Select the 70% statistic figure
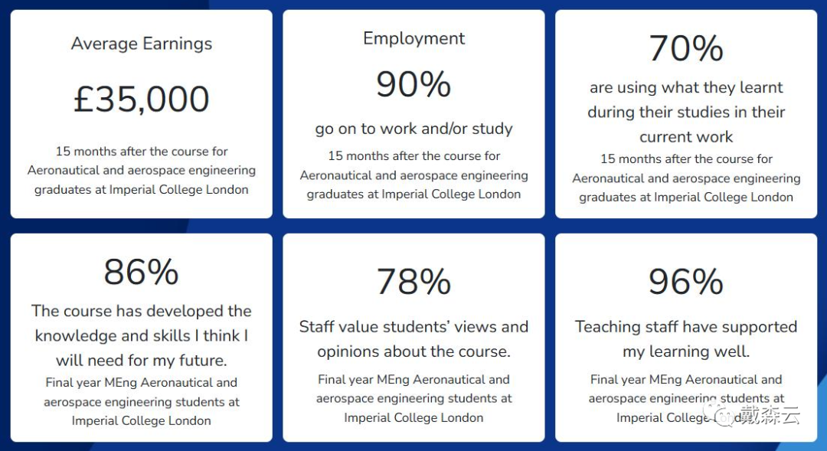Viewport: 827px width, 451px height. tap(685, 48)
